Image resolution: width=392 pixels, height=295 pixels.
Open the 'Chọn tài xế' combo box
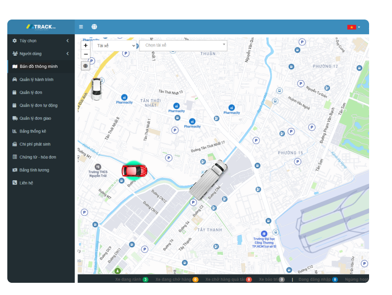click(x=183, y=45)
